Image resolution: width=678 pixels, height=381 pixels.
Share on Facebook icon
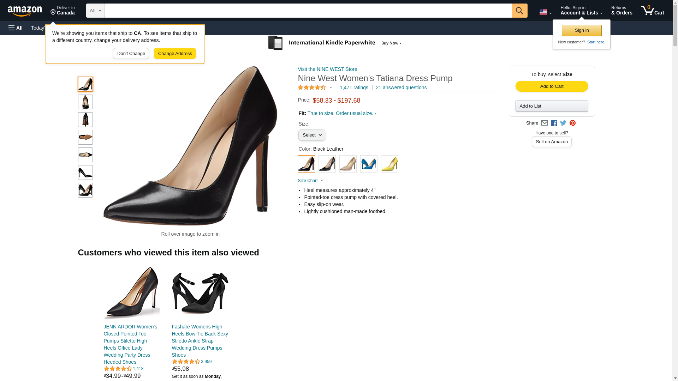[554, 123]
